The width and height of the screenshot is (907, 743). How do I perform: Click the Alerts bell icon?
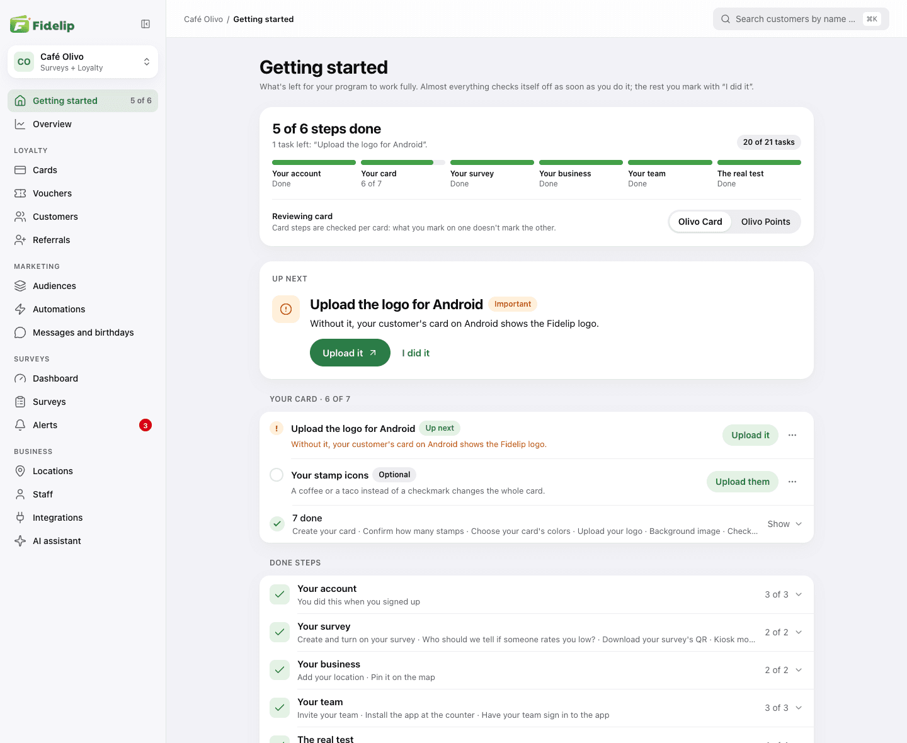click(20, 425)
